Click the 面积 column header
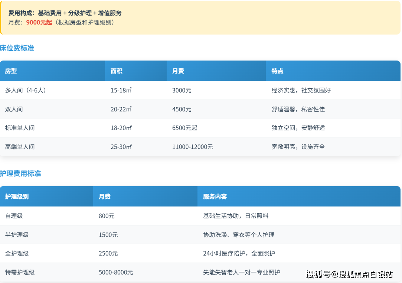Screen dimensions: 402x283 pyautogui.click(x=117, y=71)
